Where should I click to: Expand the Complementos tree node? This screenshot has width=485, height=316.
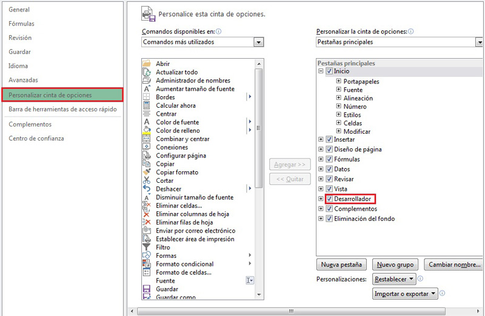[x=321, y=208]
